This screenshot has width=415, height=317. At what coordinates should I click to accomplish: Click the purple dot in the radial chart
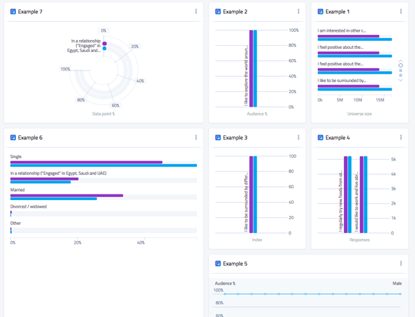tap(104, 44)
